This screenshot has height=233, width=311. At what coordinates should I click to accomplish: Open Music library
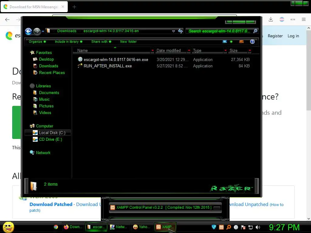click(x=44, y=100)
